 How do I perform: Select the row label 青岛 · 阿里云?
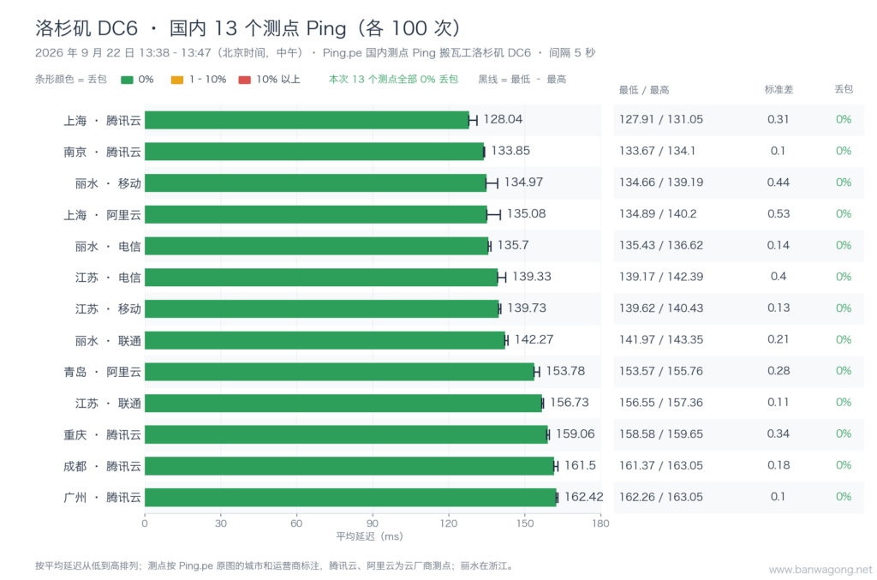[102, 372]
